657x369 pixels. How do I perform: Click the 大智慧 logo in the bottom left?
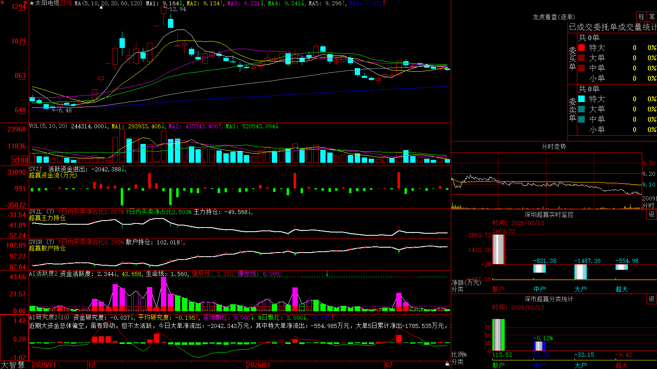13,365
